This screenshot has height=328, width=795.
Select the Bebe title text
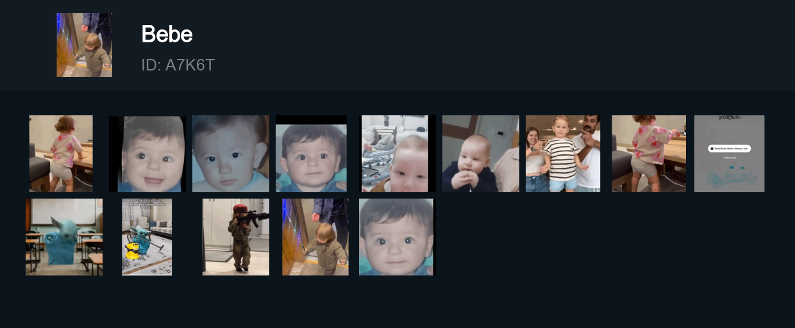167,34
